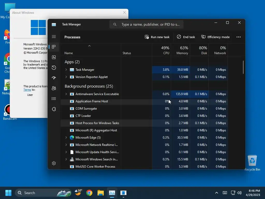Click the touch keyboard tray icon

225,193
